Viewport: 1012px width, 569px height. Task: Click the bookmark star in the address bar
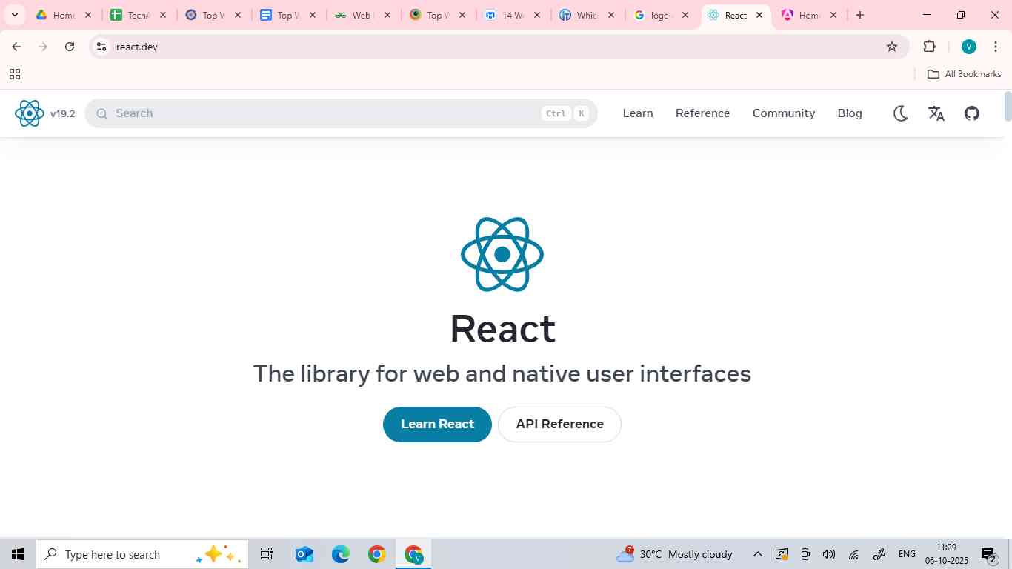[x=891, y=46]
